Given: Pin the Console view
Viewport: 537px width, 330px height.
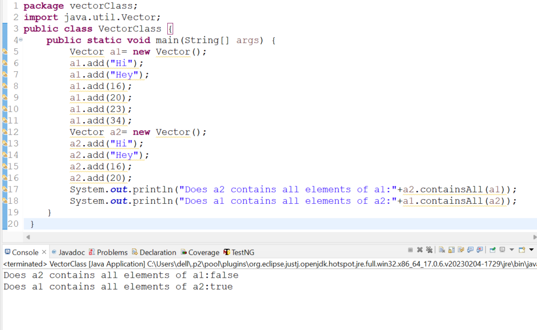Looking at the screenshot, I should tap(492, 250).
